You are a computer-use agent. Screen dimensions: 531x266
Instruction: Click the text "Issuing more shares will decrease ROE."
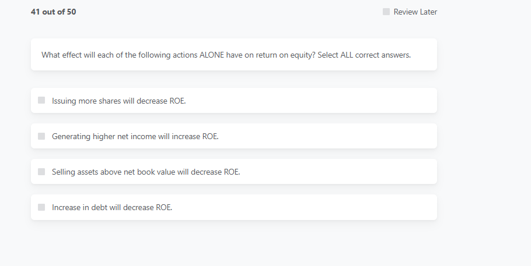tap(118, 101)
